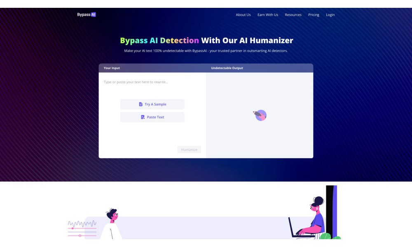This screenshot has width=412, height=247.
Task: Click the illustration of man in white shirt
Action: point(111,224)
